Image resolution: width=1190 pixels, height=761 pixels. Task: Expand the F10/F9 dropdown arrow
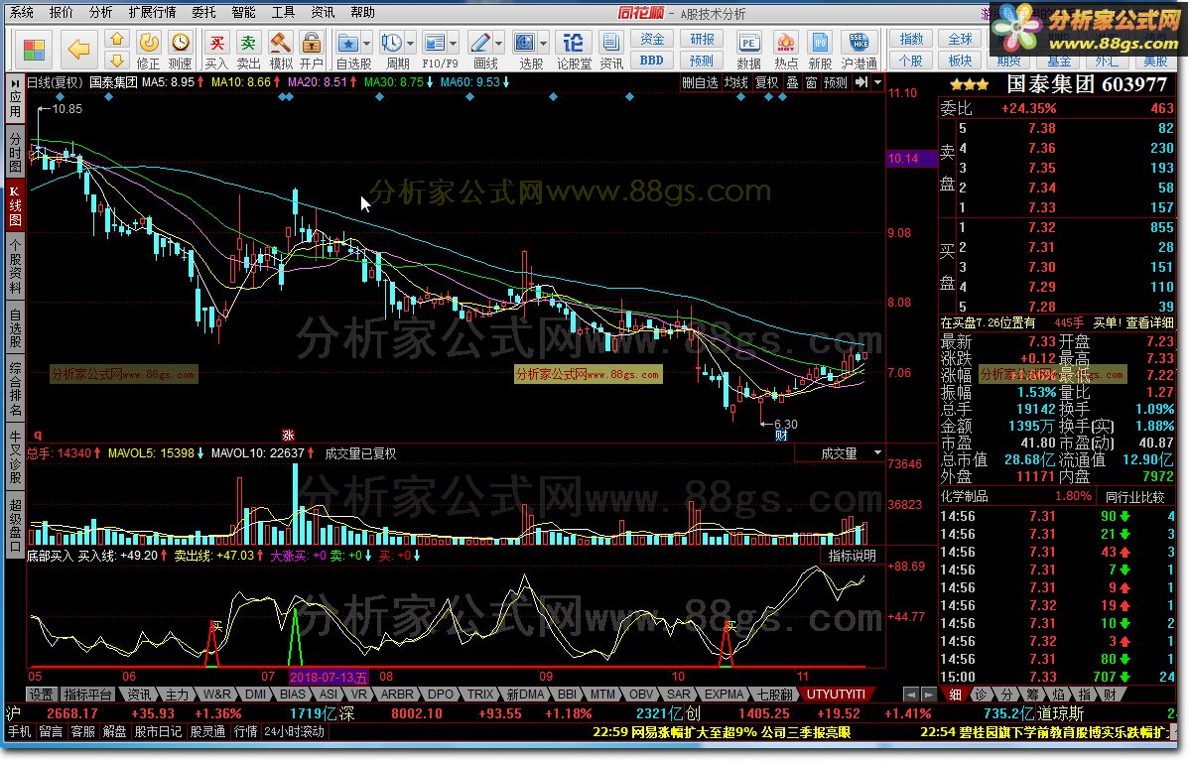(454, 44)
